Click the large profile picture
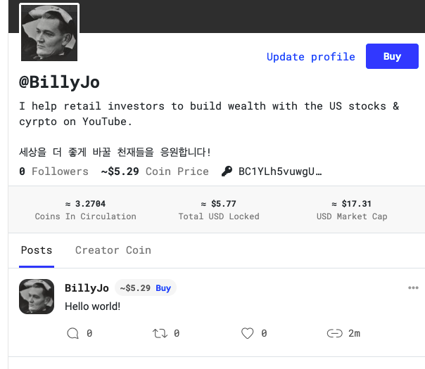 click(x=49, y=33)
